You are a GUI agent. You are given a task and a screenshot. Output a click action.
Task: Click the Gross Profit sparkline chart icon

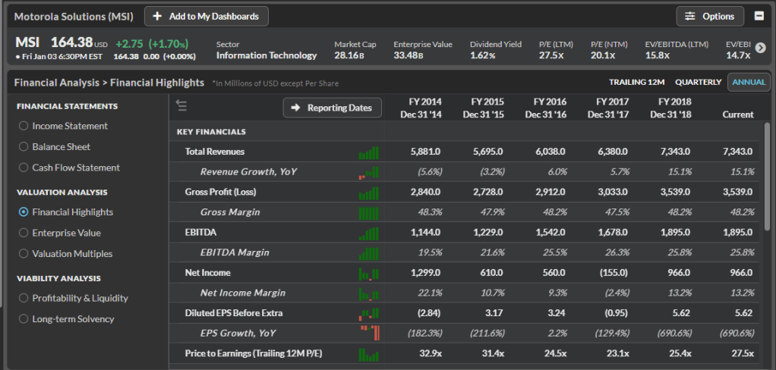[x=368, y=193]
